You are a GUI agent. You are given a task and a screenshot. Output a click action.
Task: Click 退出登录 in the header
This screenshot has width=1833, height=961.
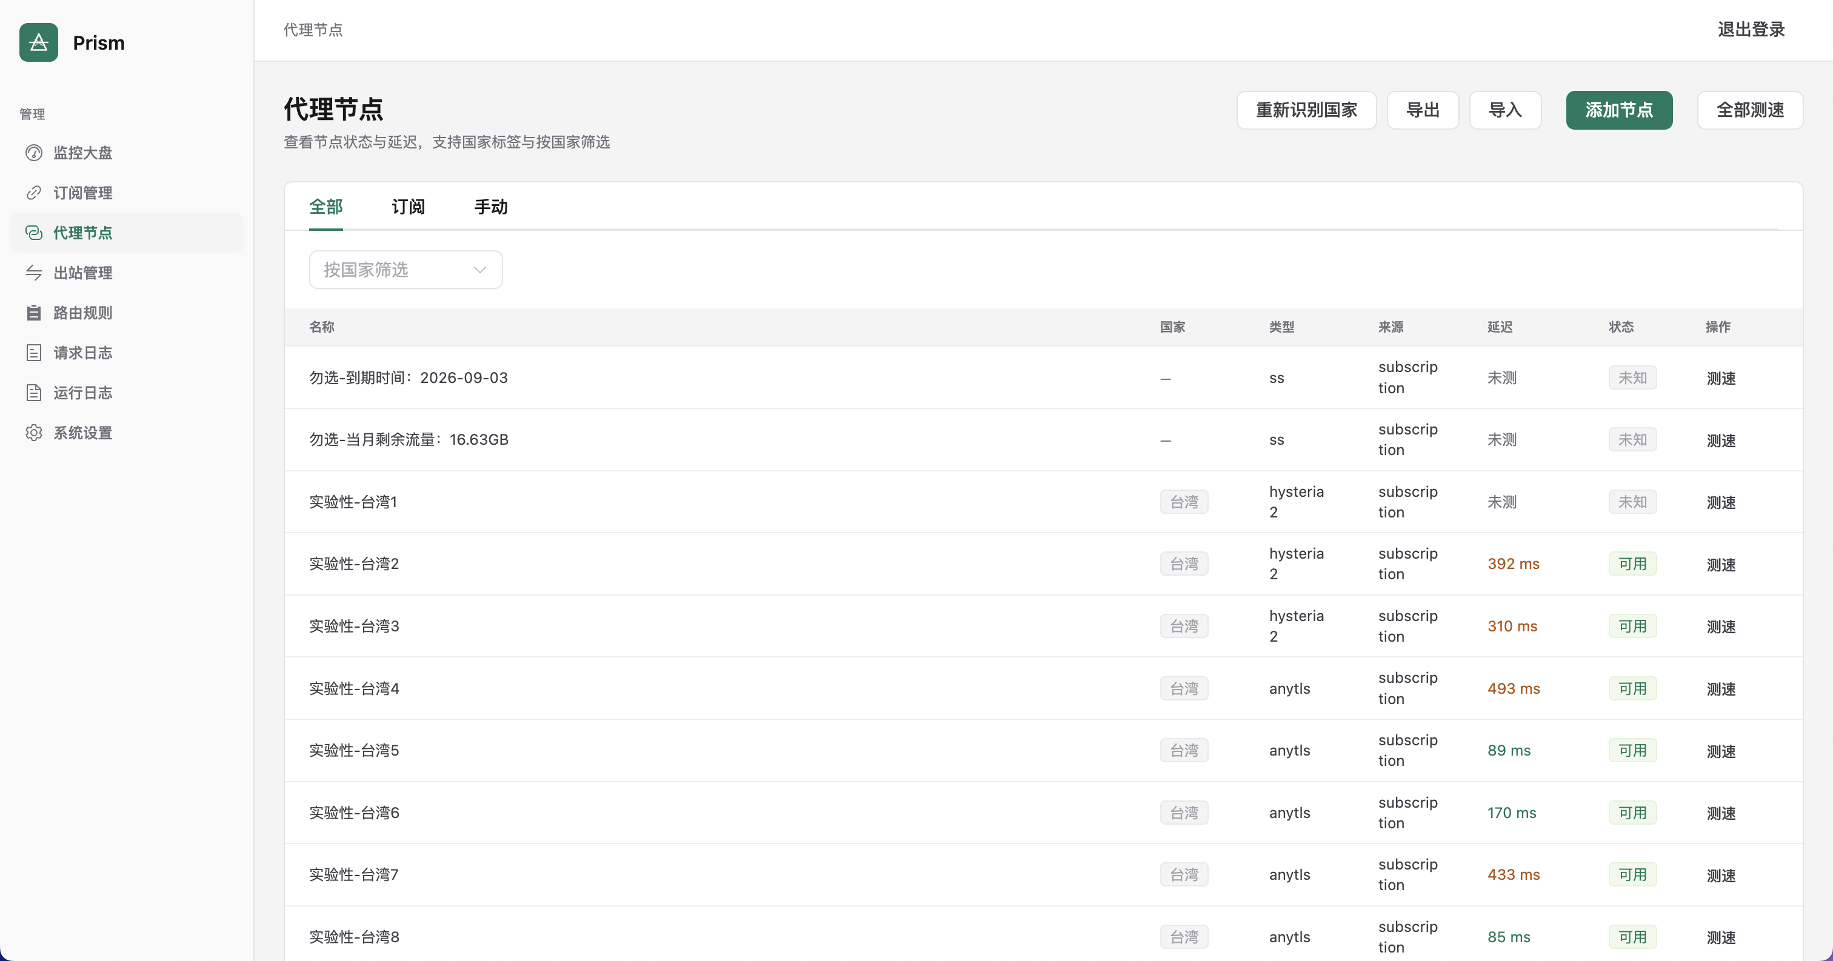point(1751,30)
